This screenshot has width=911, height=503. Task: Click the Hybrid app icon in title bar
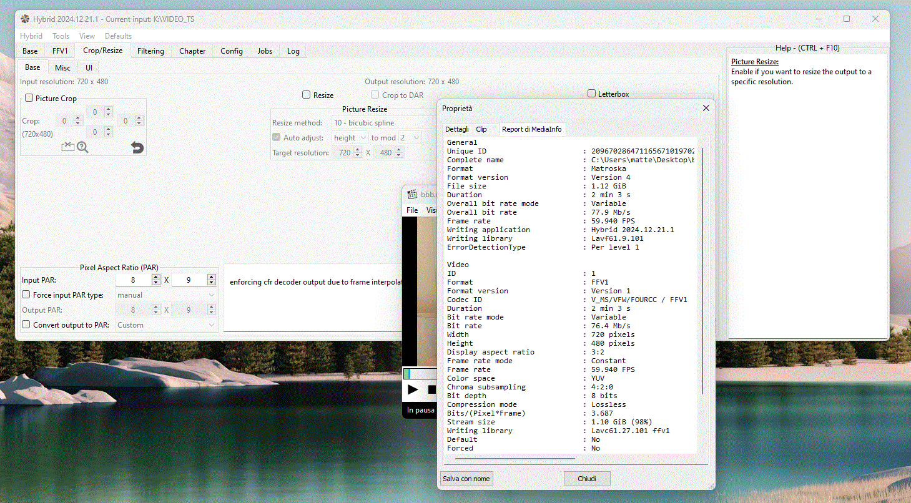click(25, 19)
